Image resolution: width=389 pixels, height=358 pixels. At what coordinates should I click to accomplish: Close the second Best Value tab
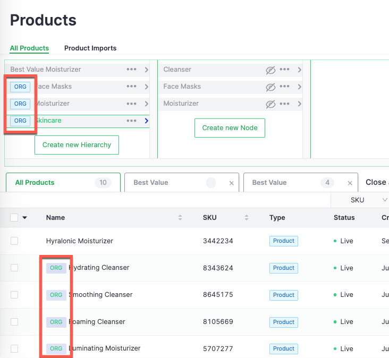[x=350, y=183]
